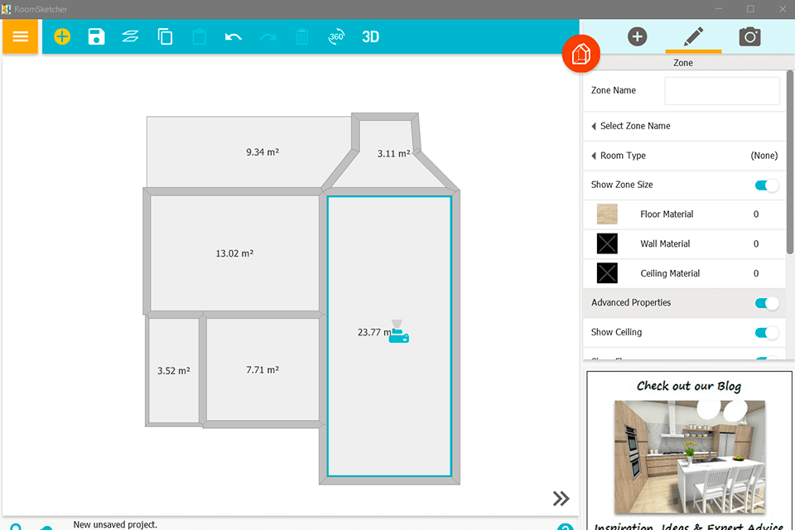The width and height of the screenshot is (795, 530).
Task: Click into the Zone Name field
Action: click(722, 91)
